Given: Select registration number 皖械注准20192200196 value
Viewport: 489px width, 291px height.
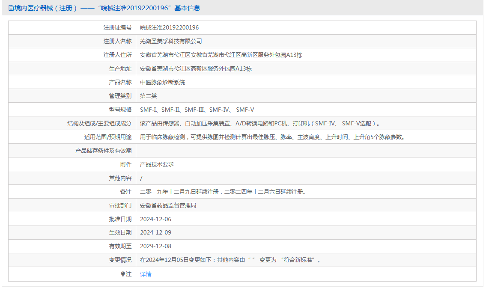Looking at the screenshot, I should pos(169,27).
